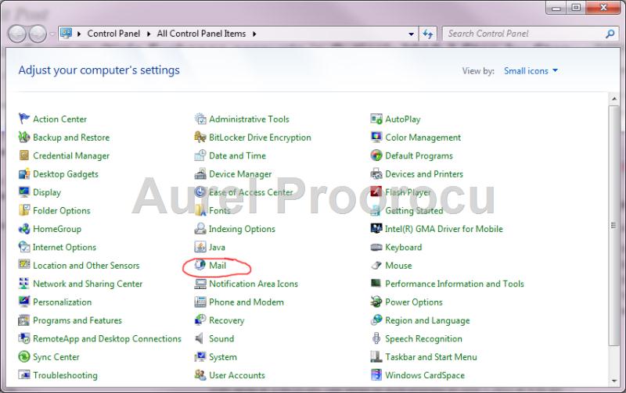Open the Date and Time clock icon
The image size is (626, 393).
pos(200,155)
